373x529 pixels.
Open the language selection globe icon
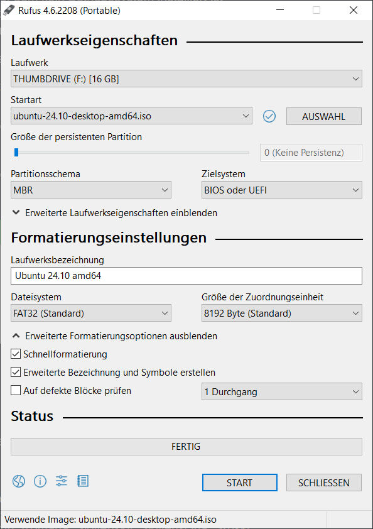click(19, 481)
